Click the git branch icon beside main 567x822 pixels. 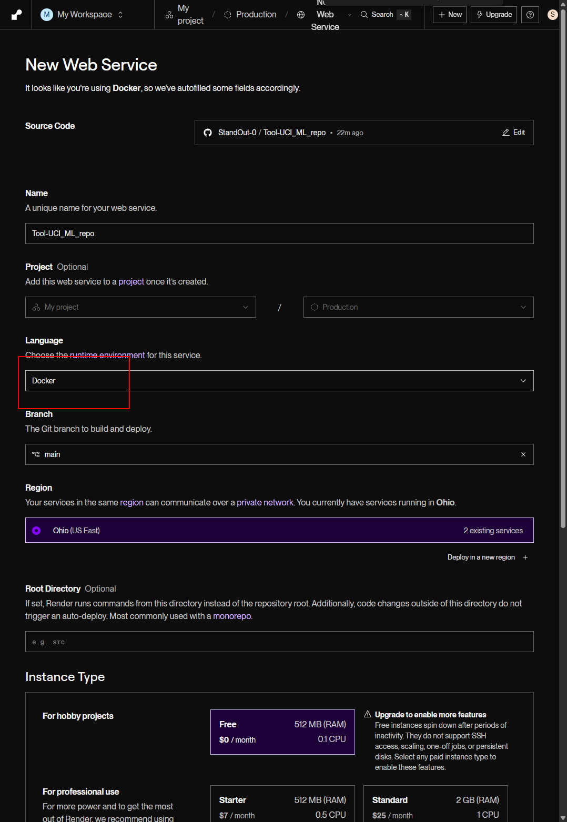coord(36,454)
